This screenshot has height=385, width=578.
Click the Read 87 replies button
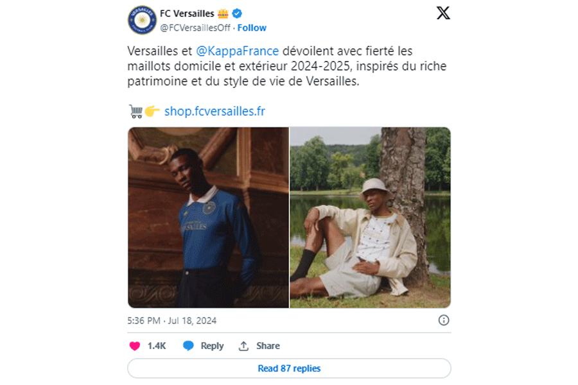click(x=290, y=368)
